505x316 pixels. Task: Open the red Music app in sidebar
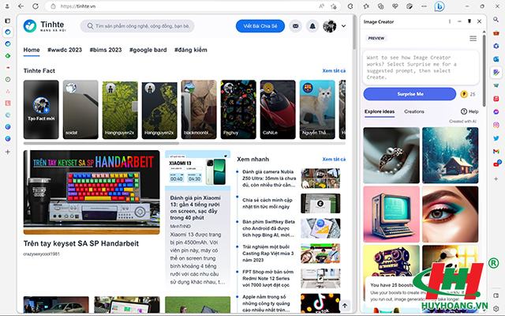point(496,99)
